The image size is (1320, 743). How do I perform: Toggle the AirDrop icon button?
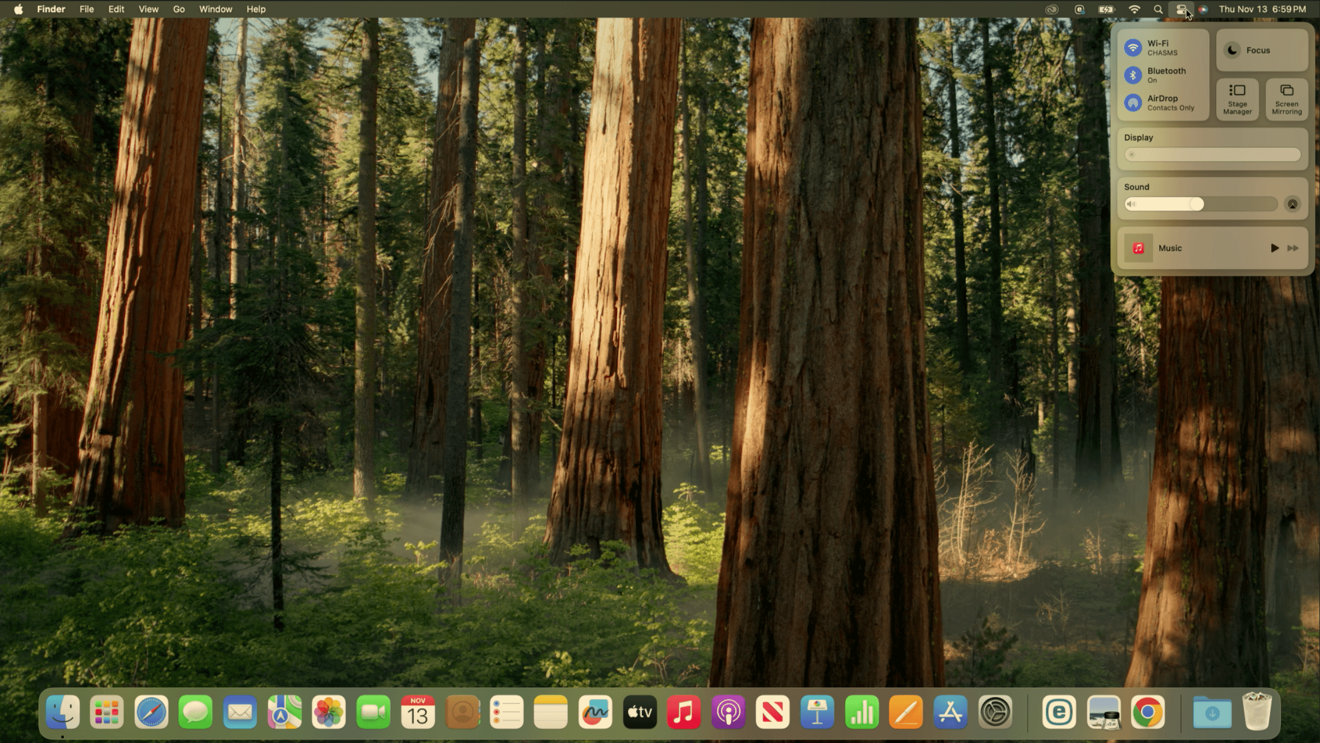[x=1133, y=103]
